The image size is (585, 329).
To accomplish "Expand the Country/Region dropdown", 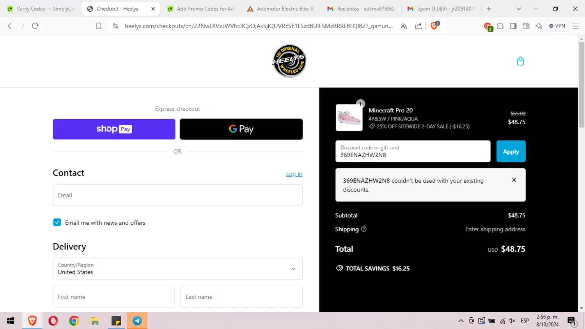I will click(177, 269).
